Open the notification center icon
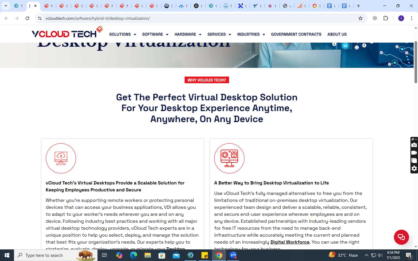418x261 pixels. [409, 255]
